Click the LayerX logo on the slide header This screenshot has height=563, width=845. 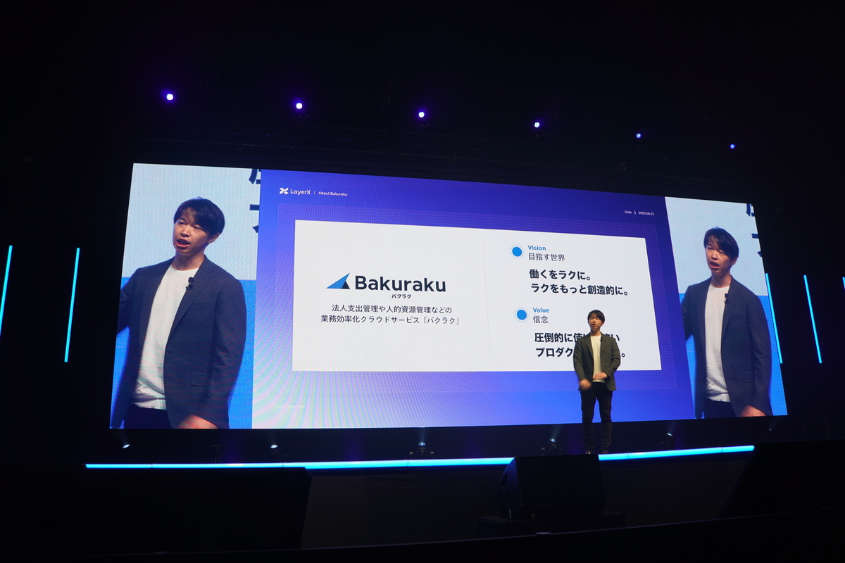[x=295, y=191]
